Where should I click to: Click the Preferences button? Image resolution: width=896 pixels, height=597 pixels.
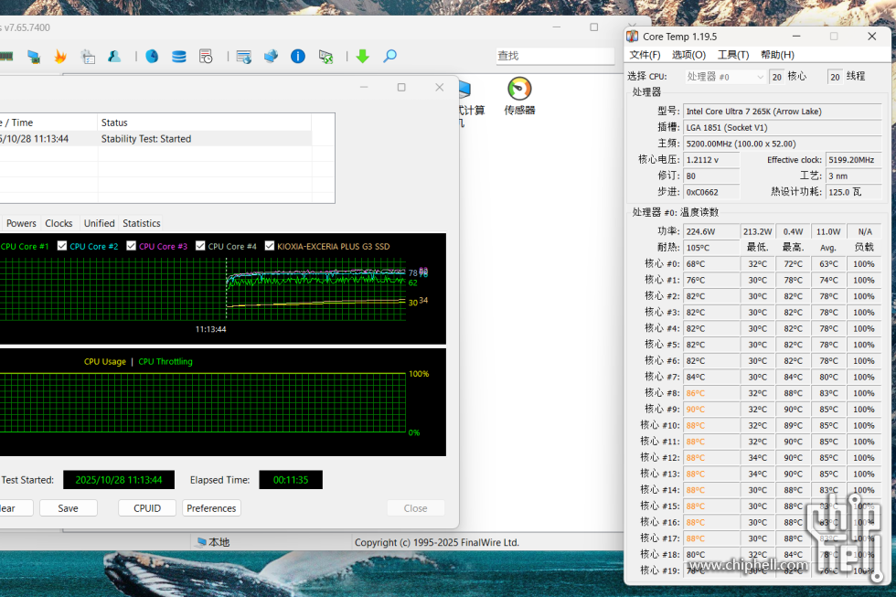point(211,508)
